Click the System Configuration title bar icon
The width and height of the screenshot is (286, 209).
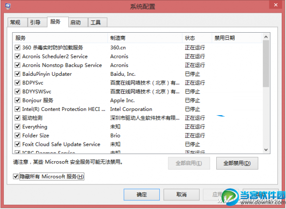8,6
